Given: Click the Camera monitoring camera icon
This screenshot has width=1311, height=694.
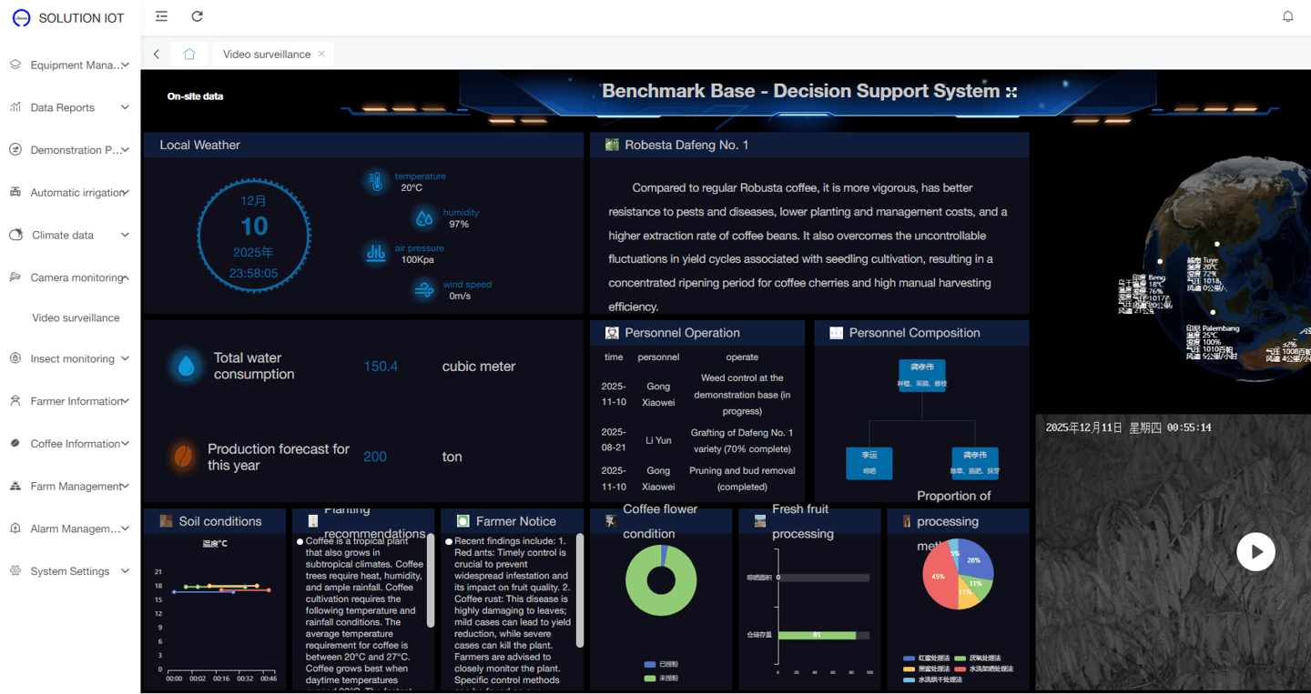Looking at the screenshot, I should tap(15, 277).
